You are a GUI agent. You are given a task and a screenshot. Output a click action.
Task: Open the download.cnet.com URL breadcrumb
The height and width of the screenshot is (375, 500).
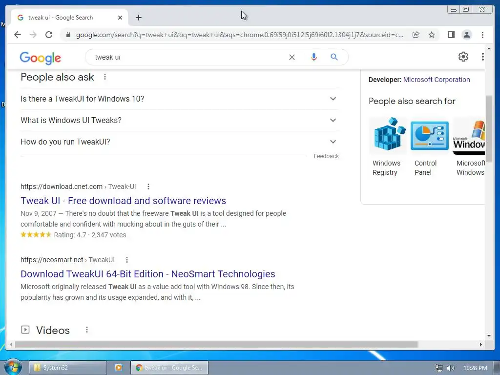point(78,187)
